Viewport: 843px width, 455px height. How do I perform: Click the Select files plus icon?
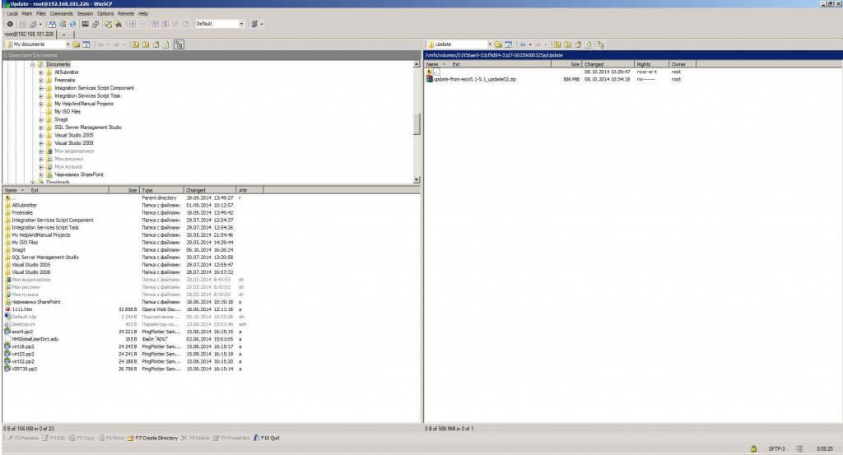point(132,24)
